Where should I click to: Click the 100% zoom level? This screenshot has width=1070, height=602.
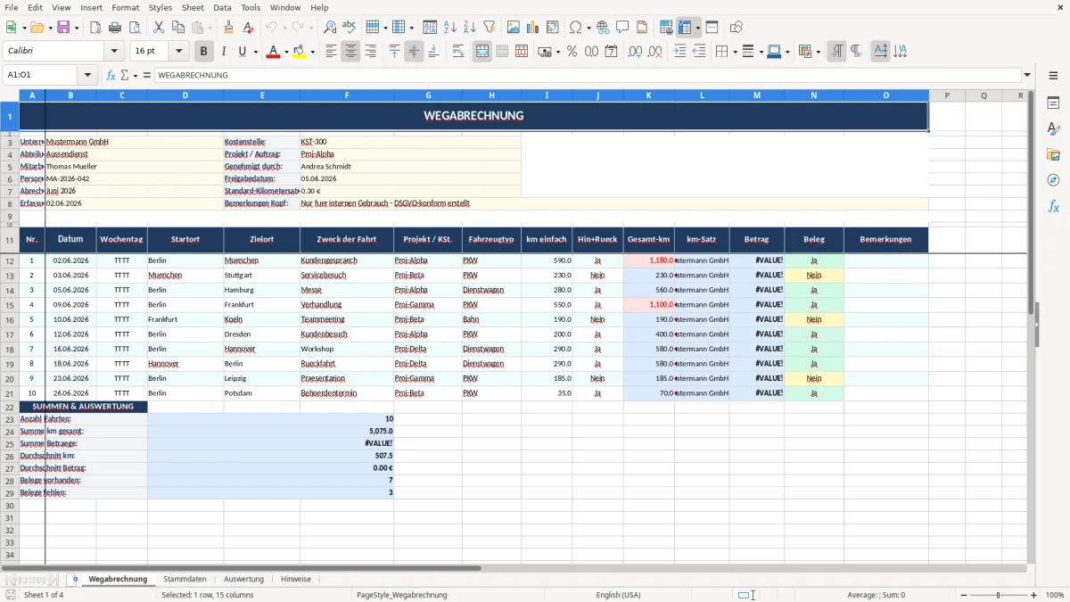pos(1055,595)
